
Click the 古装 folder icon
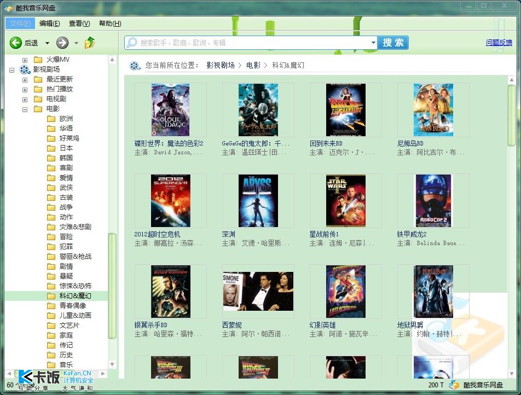[51, 197]
